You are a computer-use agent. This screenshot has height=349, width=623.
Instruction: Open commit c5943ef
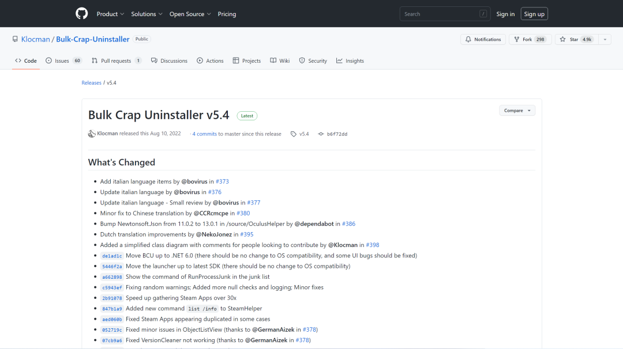pos(112,287)
